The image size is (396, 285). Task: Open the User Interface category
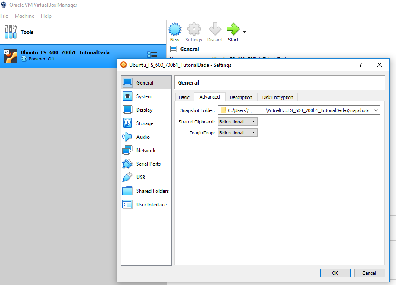click(x=151, y=205)
